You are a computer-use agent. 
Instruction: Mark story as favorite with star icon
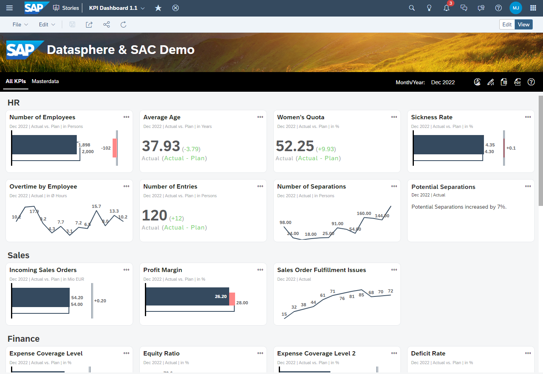click(x=158, y=8)
